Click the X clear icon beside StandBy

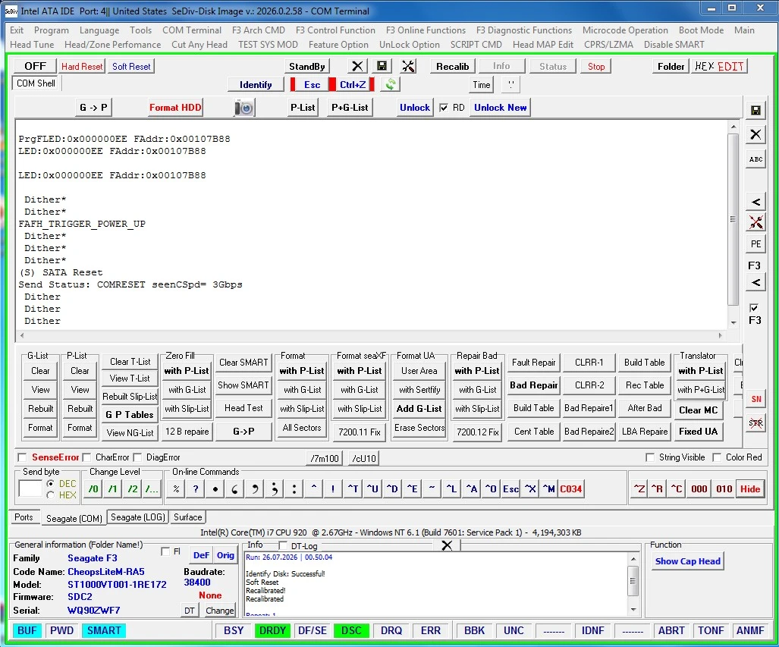pos(357,66)
